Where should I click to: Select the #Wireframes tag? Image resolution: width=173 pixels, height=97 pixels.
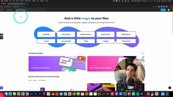(126, 41)
